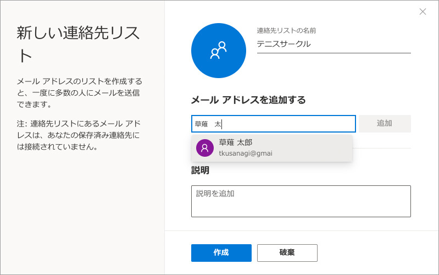The width and height of the screenshot is (439, 275).
Task: Discard the list with the 破棄 button
Action: point(287,252)
